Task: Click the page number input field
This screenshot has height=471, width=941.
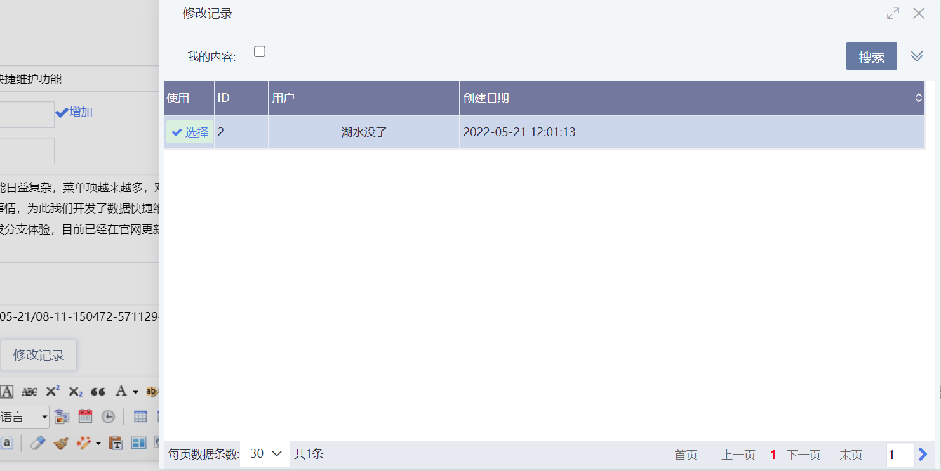Action: pyautogui.click(x=900, y=455)
